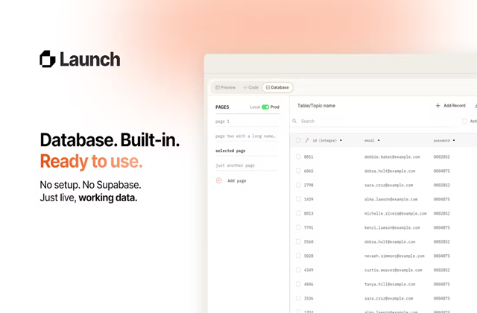
Task: Open the id (integer) column dropdown
Action: pos(341,140)
